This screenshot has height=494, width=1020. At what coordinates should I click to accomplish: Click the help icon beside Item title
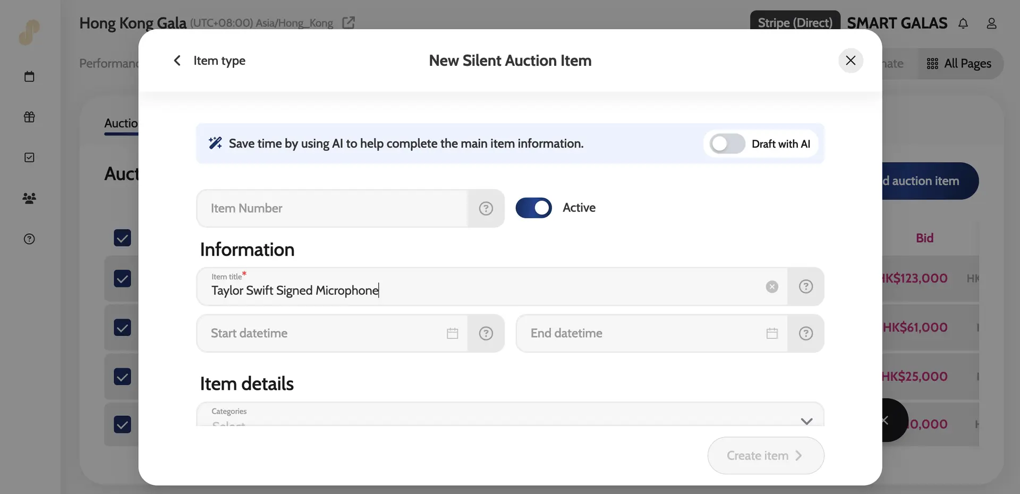(x=805, y=287)
